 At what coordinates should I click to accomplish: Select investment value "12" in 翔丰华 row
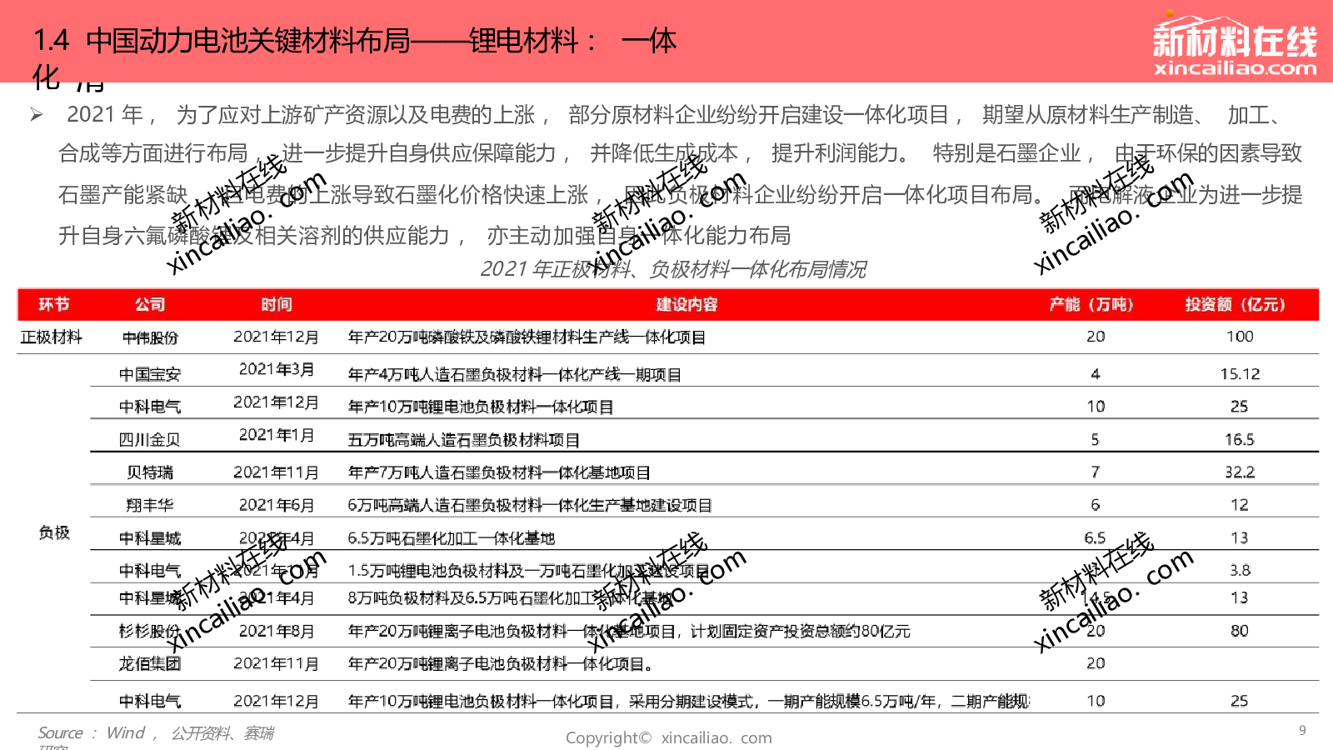1240,504
